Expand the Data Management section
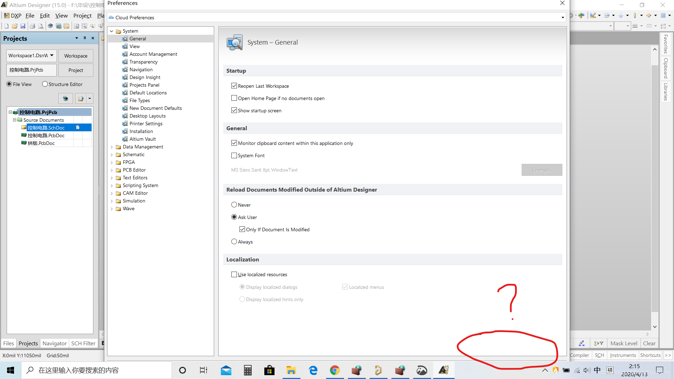This screenshot has height=379, width=674. 113,147
